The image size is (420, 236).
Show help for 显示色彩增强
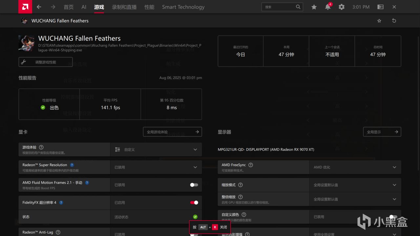coord(247,234)
